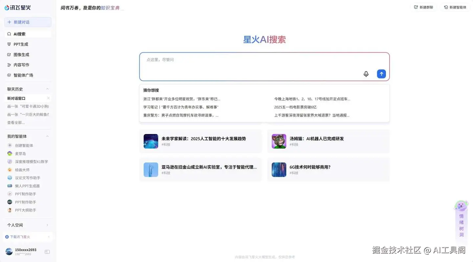Click the 懒人PPT生成器 avatar icon
473x262 pixels.
tap(10, 186)
